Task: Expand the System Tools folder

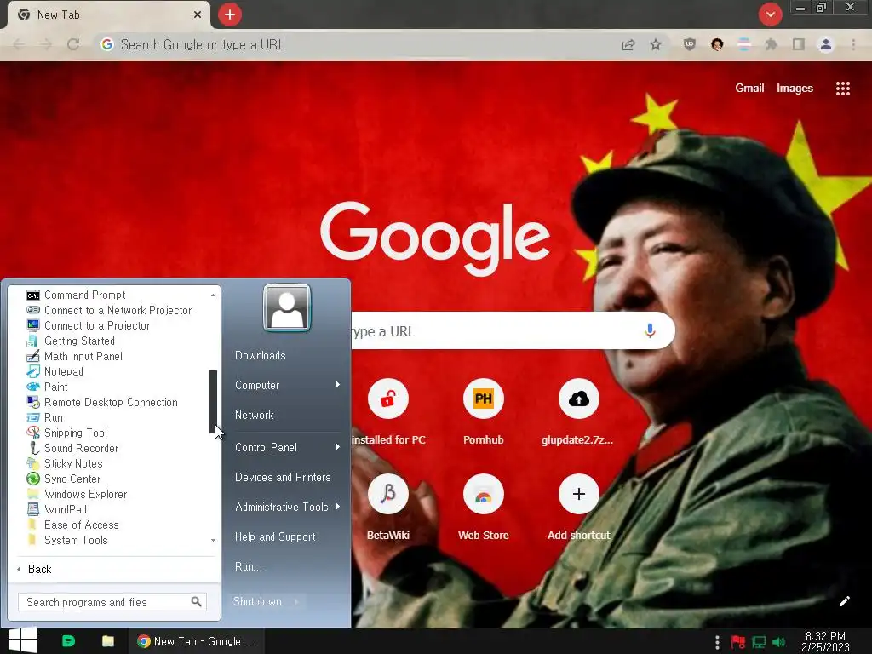Action: [66, 540]
